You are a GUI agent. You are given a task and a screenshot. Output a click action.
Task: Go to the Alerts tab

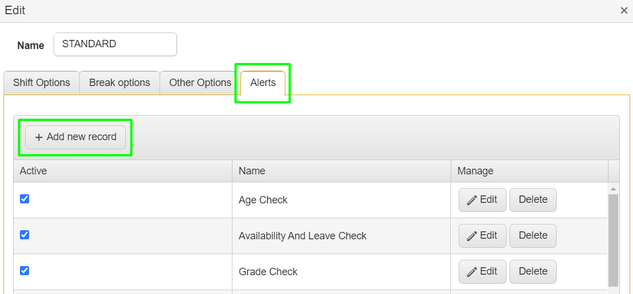(x=263, y=83)
